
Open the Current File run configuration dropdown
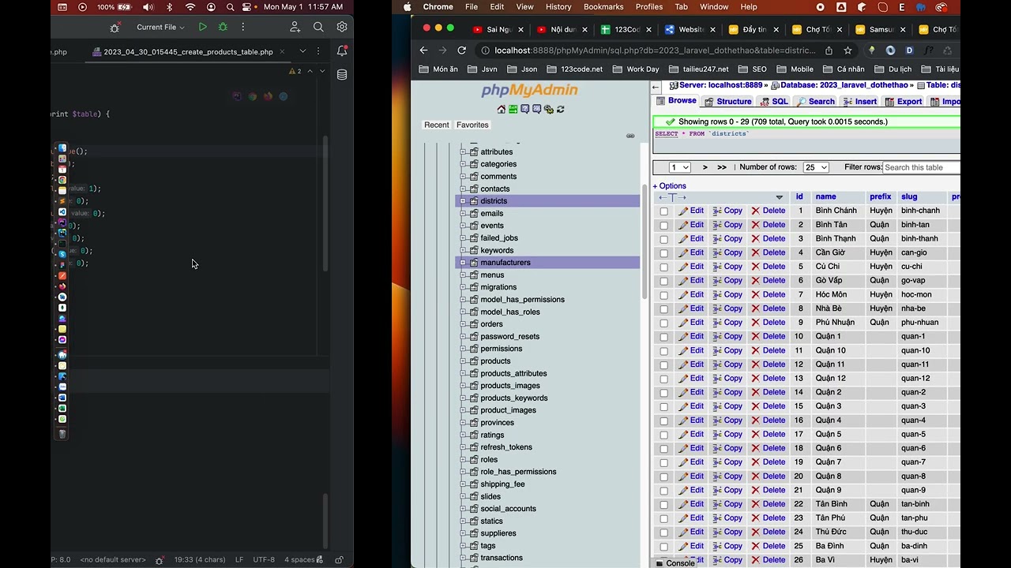[160, 27]
